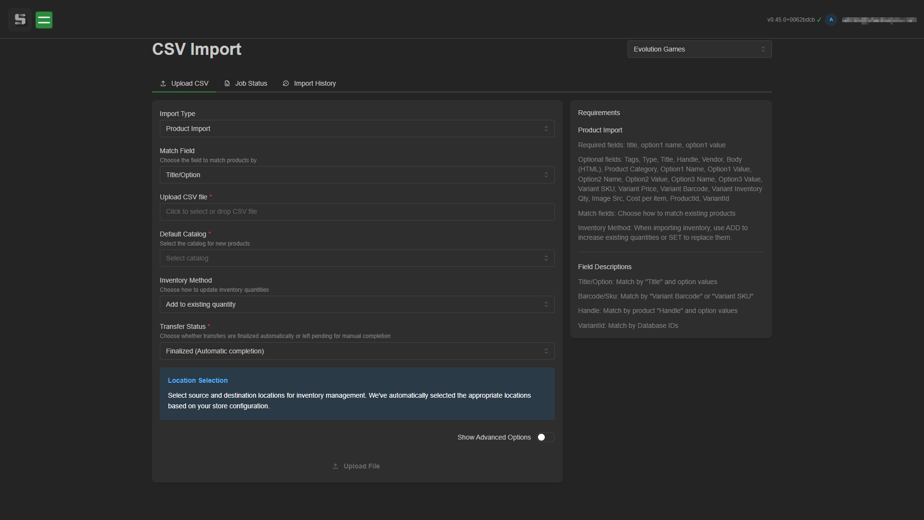
Task: Click the Show Advanced Options label
Action: pyautogui.click(x=494, y=437)
